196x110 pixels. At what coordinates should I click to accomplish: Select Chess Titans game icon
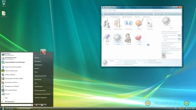point(107,24)
